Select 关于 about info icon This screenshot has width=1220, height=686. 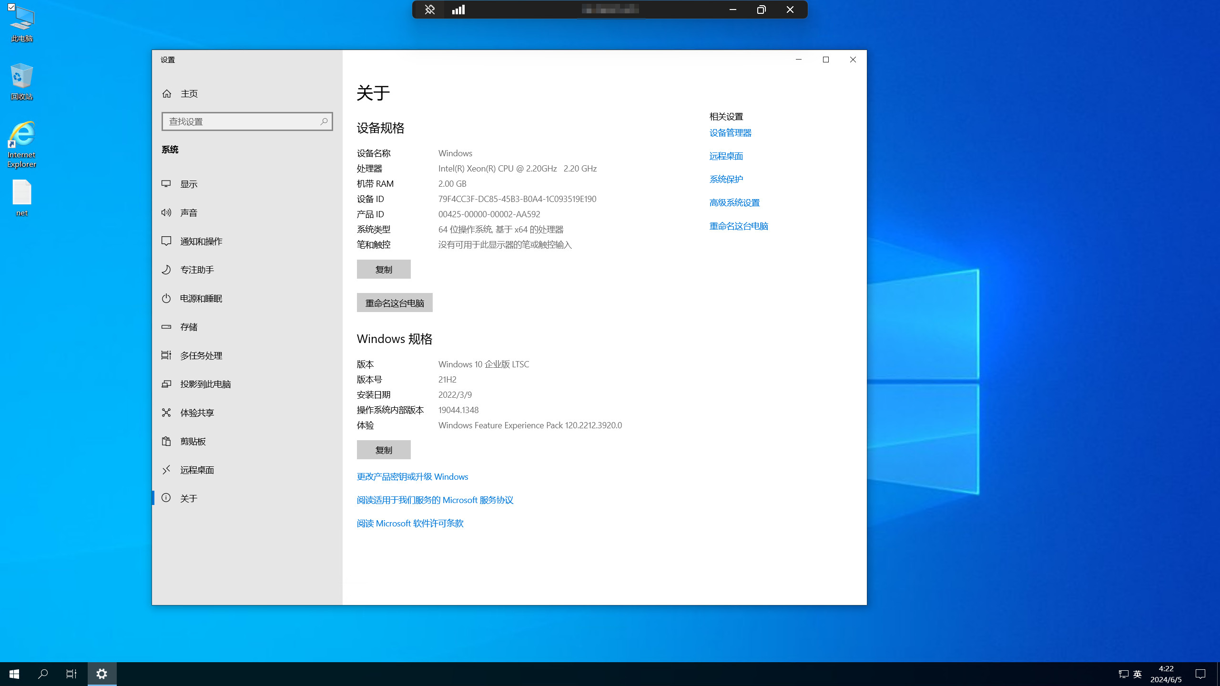pyautogui.click(x=166, y=498)
